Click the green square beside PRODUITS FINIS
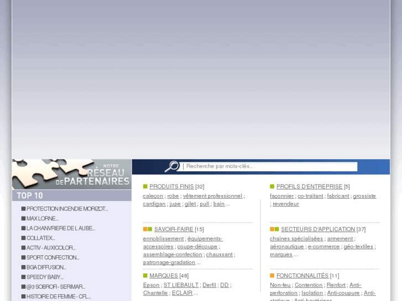The image size is (402, 301). pyautogui.click(x=145, y=187)
